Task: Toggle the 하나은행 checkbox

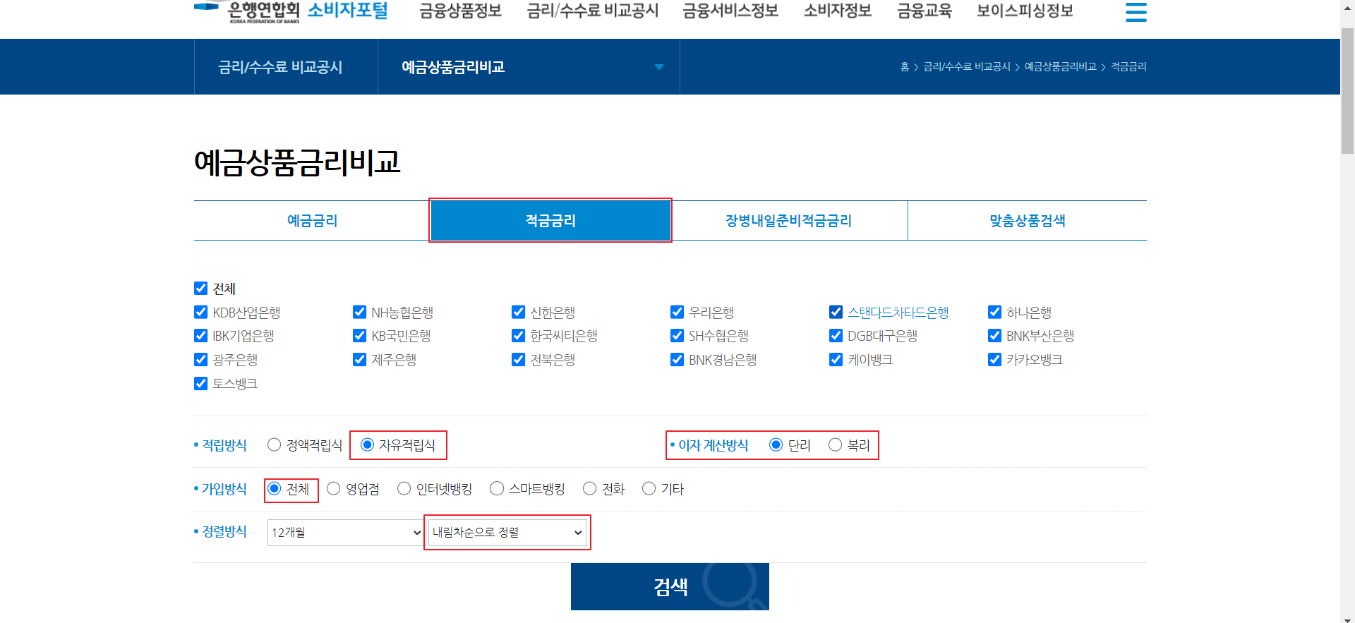Action: pyautogui.click(x=994, y=313)
